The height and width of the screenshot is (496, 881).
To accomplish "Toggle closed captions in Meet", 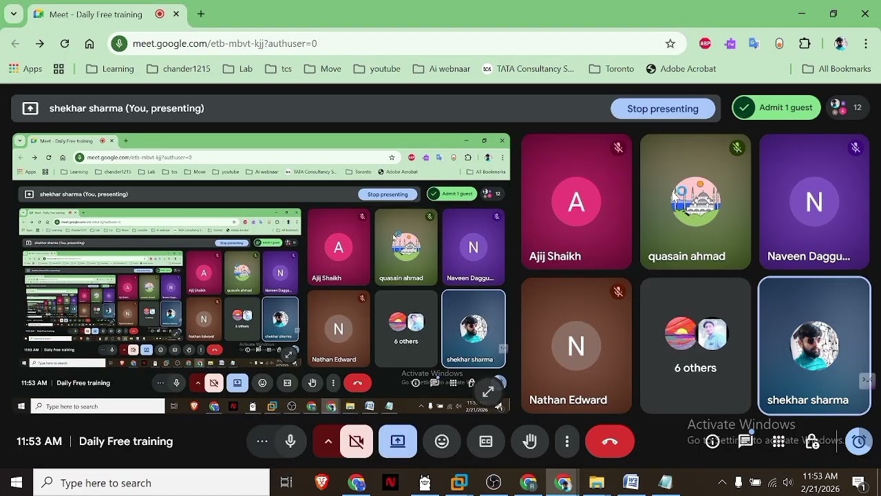I will pos(486,442).
